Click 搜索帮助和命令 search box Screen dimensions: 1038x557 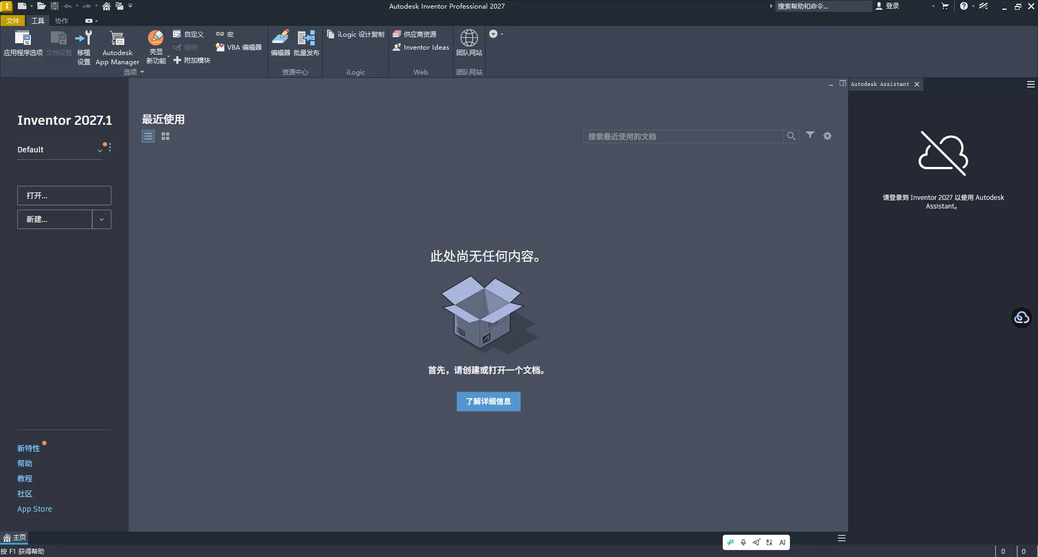823,6
